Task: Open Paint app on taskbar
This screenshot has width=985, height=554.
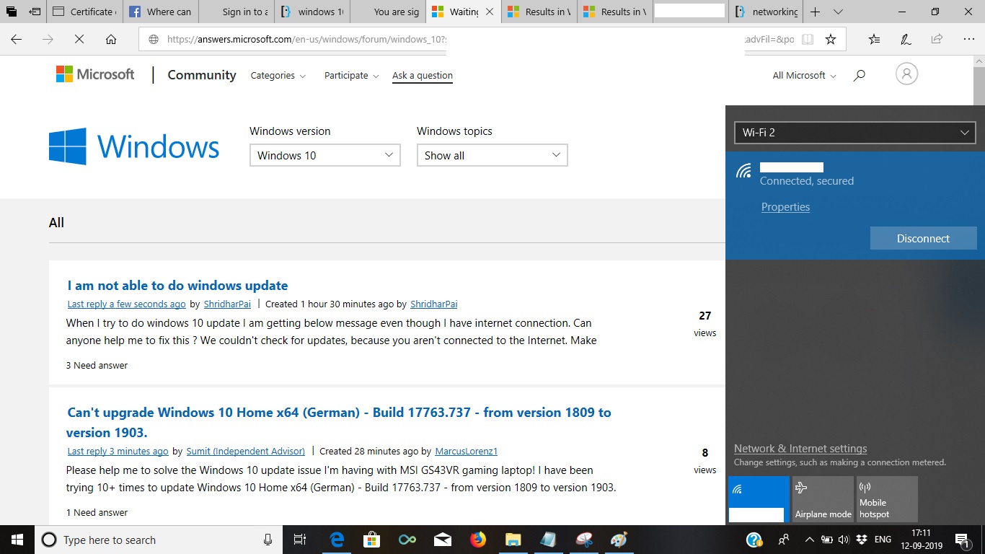Action: click(619, 540)
